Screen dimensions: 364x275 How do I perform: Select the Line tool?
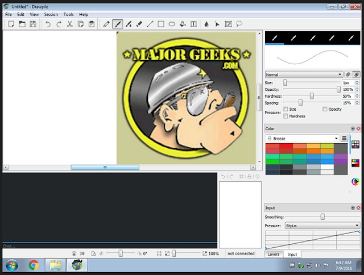coord(150,24)
